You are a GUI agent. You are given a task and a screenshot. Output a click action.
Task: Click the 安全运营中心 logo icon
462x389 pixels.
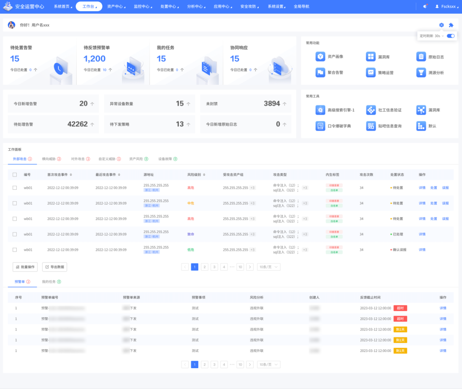(x=8, y=6)
